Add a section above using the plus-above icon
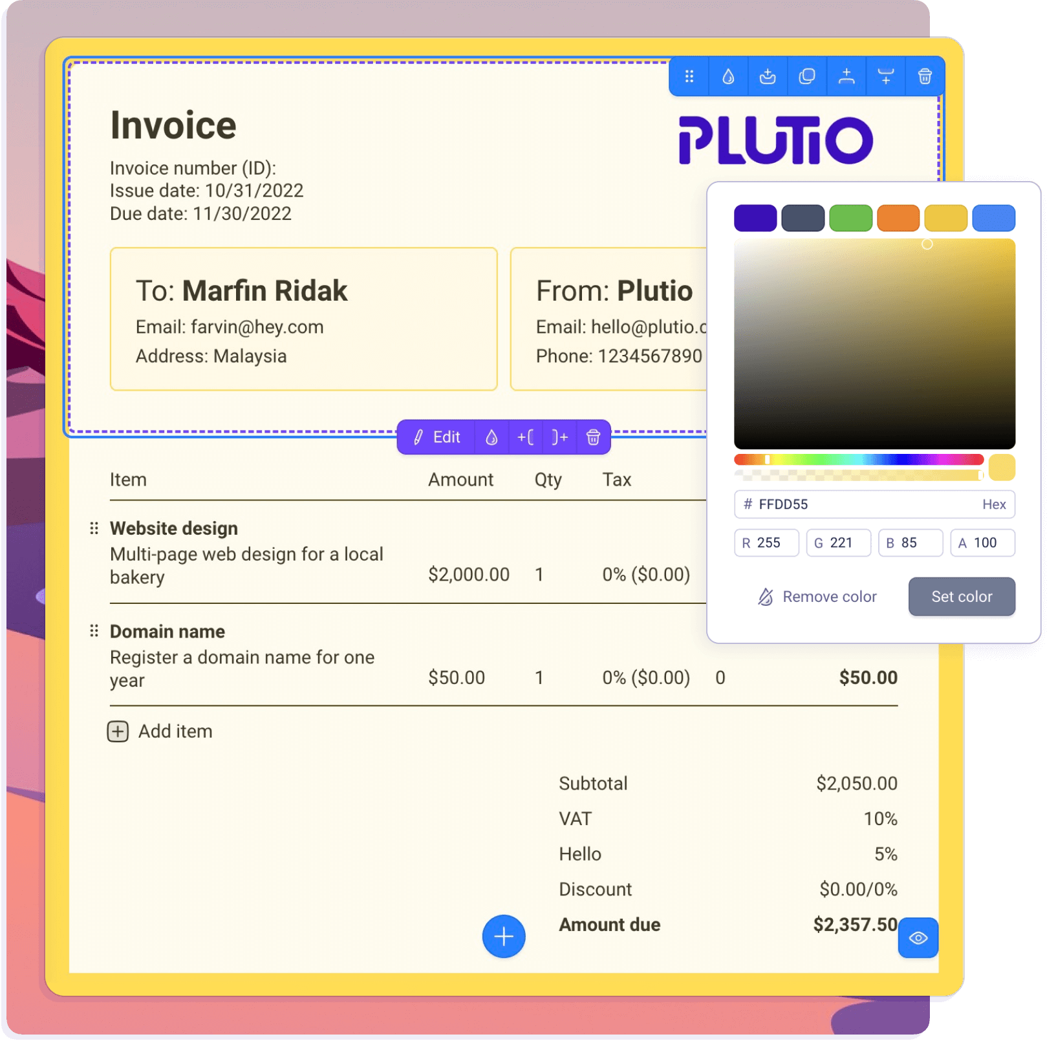The height and width of the screenshot is (1041, 1056). (x=846, y=76)
